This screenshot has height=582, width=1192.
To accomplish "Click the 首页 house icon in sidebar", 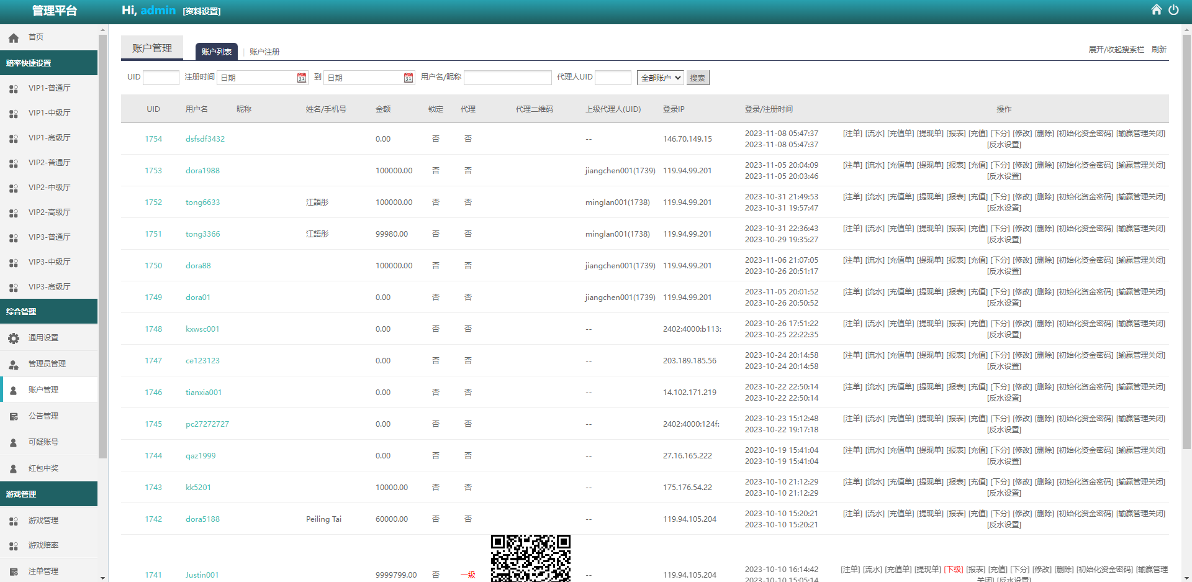I will coord(14,38).
